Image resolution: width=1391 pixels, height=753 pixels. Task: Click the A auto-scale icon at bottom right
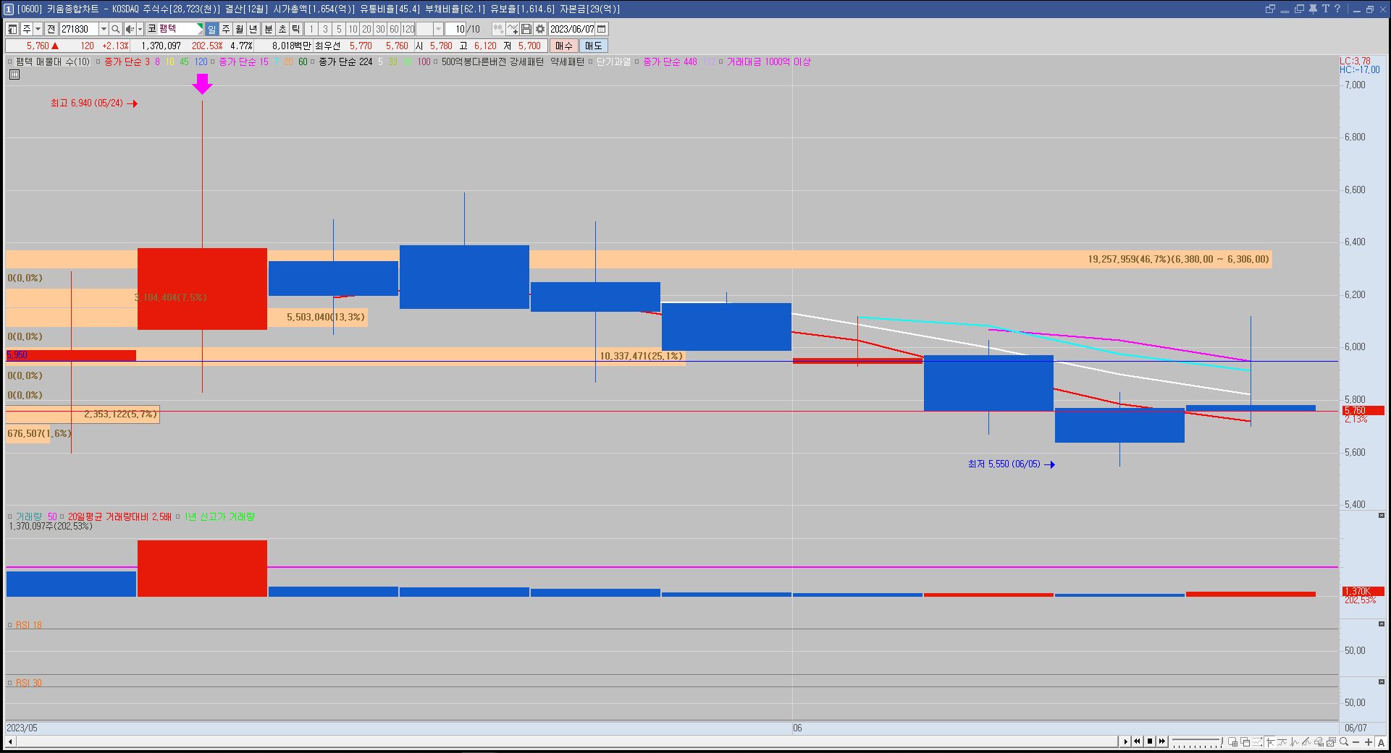pyautogui.click(x=1381, y=741)
